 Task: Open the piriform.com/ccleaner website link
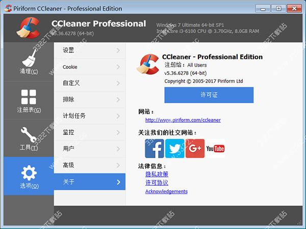(183, 120)
